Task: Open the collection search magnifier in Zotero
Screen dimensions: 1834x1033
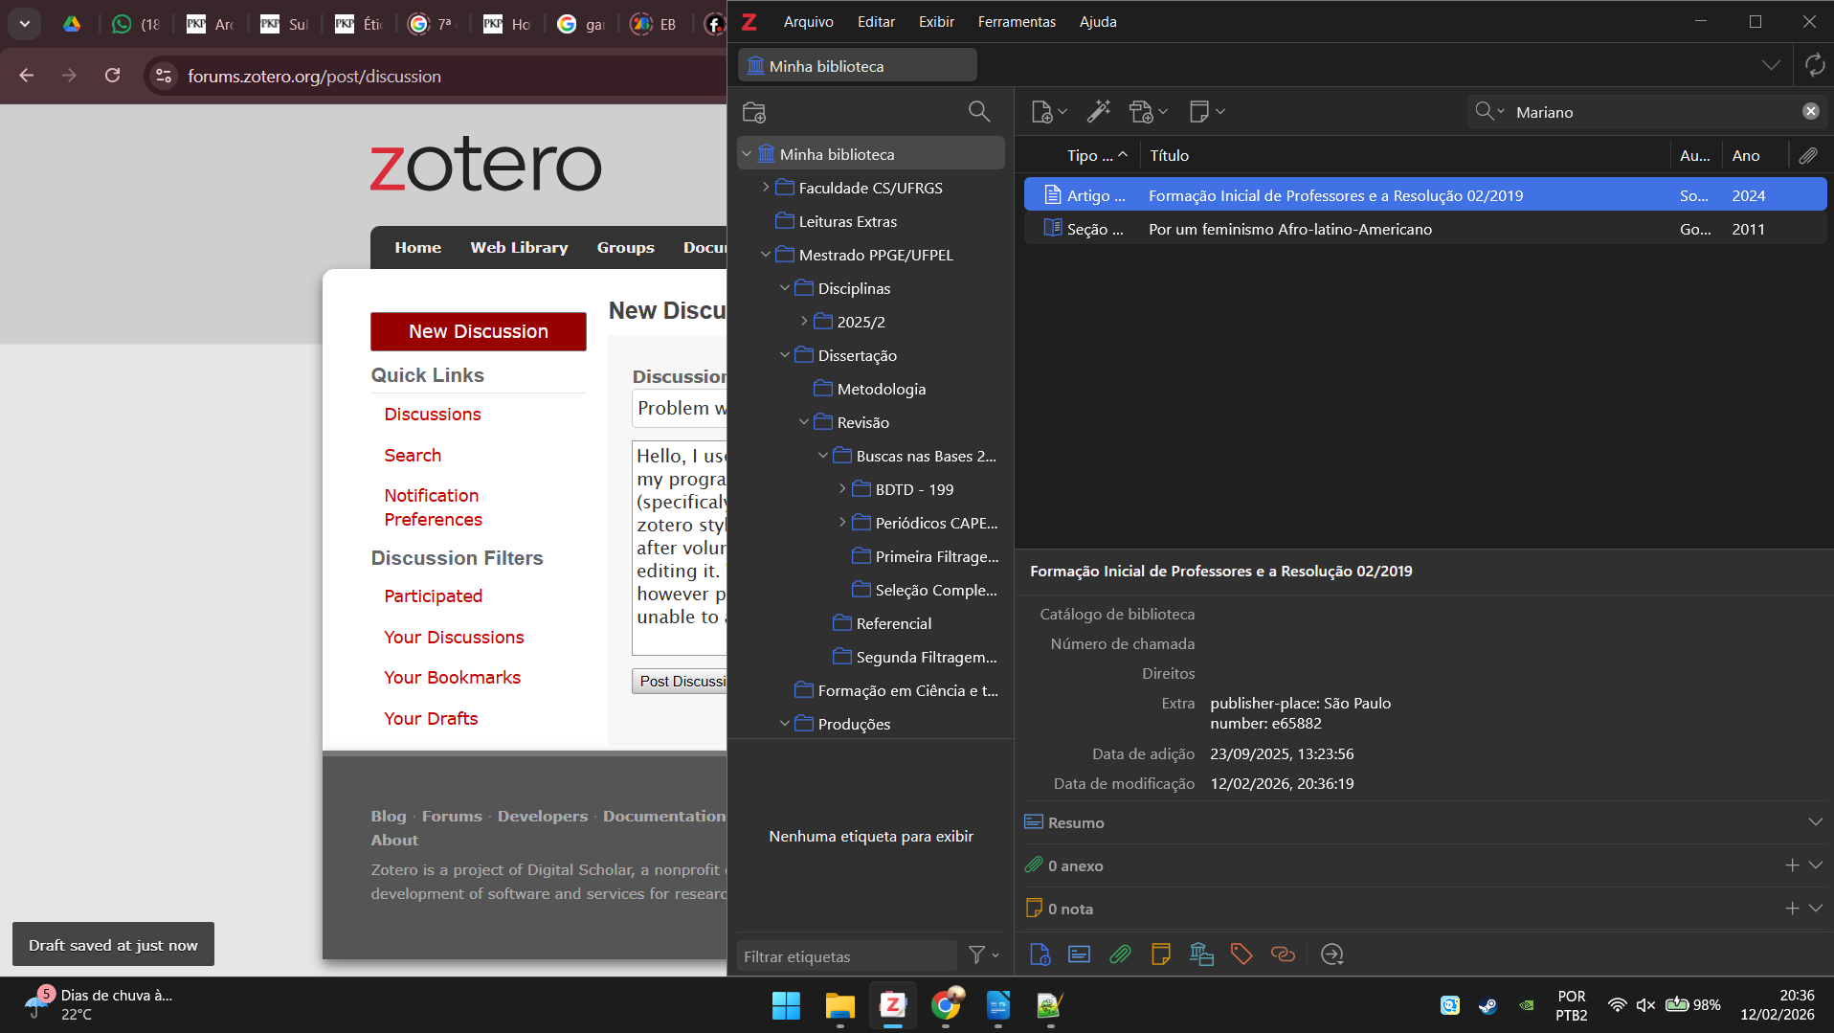Action: point(978,112)
